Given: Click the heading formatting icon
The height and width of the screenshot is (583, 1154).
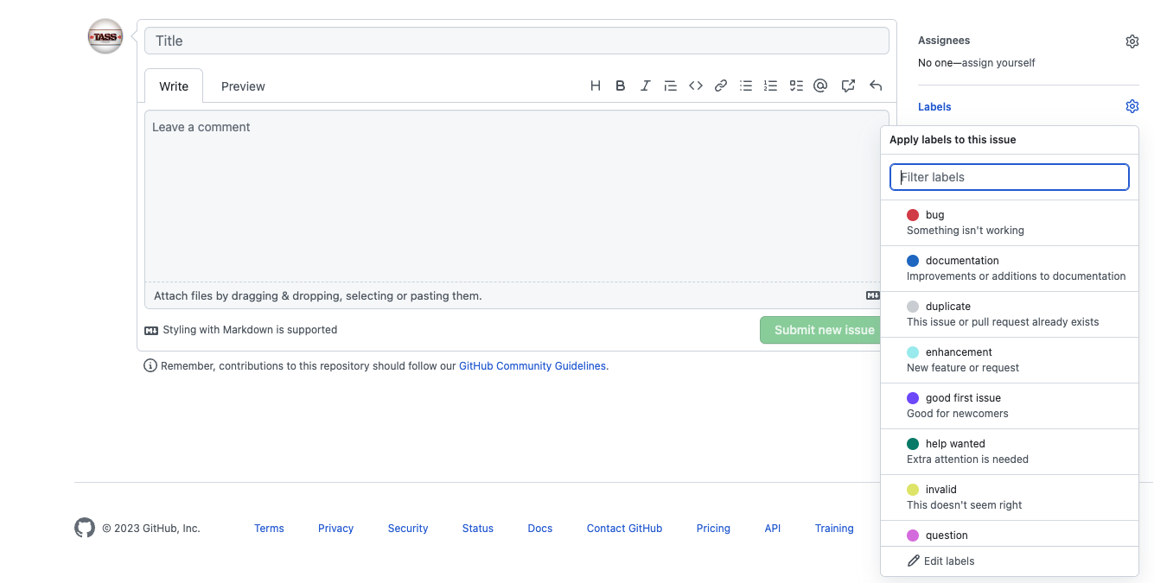Looking at the screenshot, I should pos(595,85).
